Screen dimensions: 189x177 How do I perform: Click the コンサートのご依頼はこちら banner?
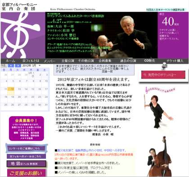[x=26, y=148]
